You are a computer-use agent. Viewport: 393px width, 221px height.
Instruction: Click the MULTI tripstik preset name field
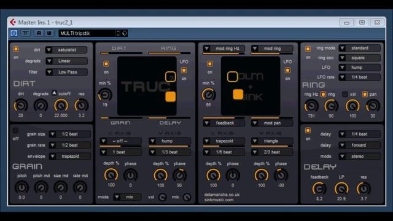pos(87,33)
